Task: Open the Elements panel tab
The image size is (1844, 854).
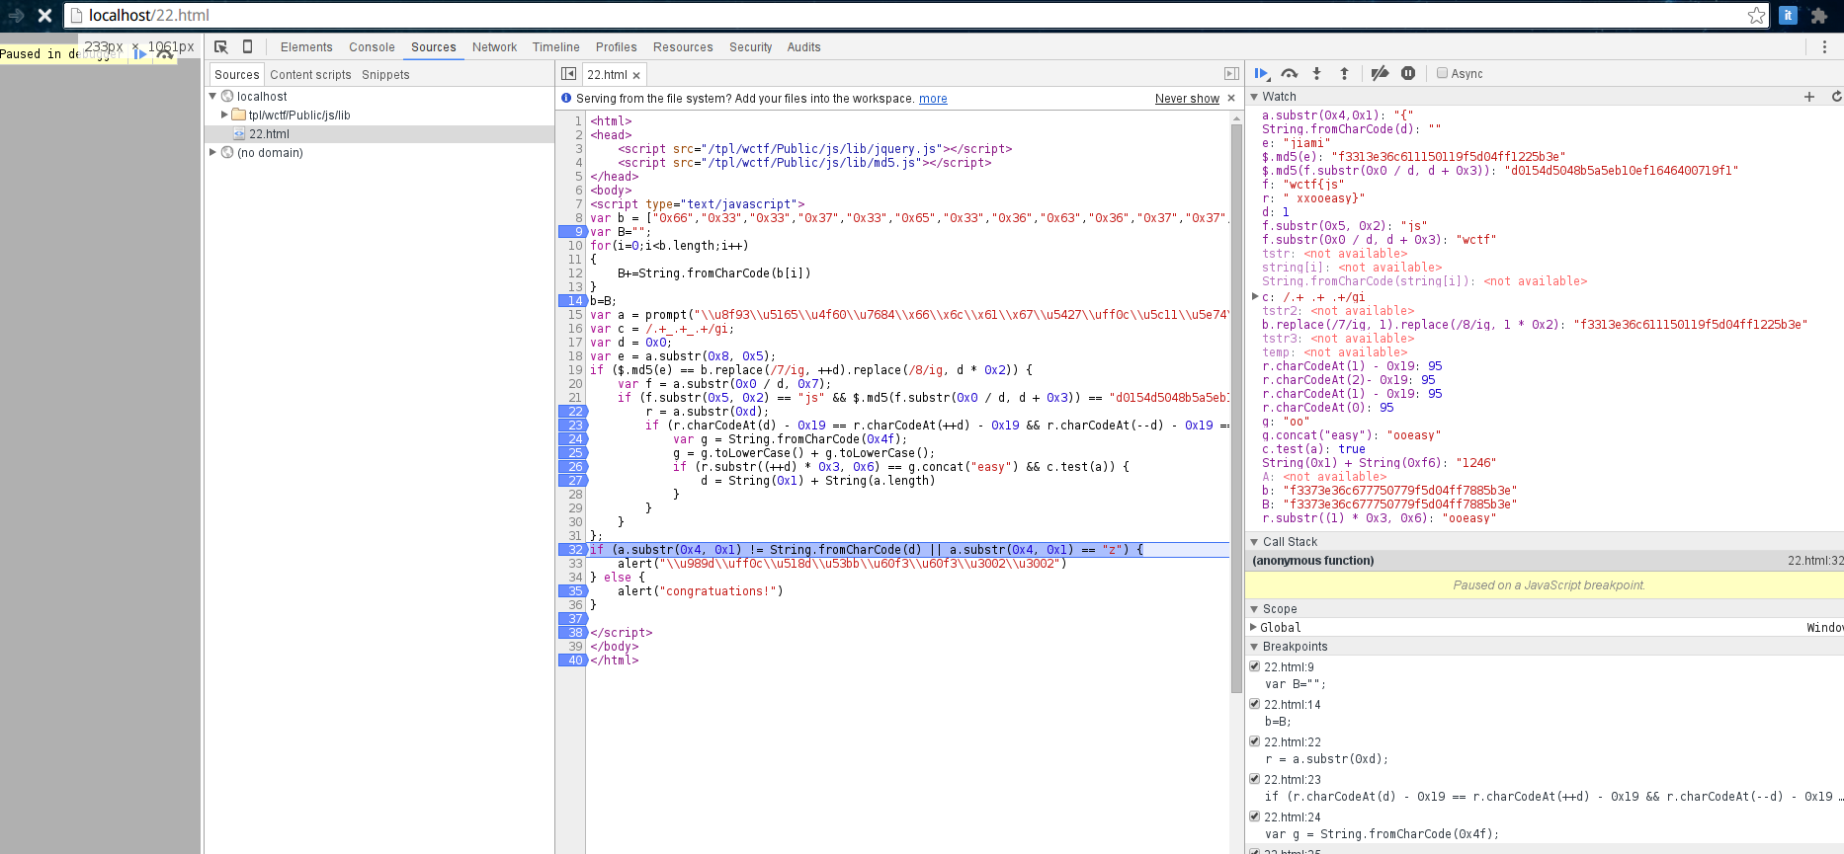Action: [306, 46]
